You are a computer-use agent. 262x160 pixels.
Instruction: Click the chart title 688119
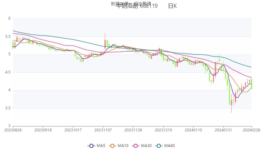pyautogui.click(x=149, y=6)
